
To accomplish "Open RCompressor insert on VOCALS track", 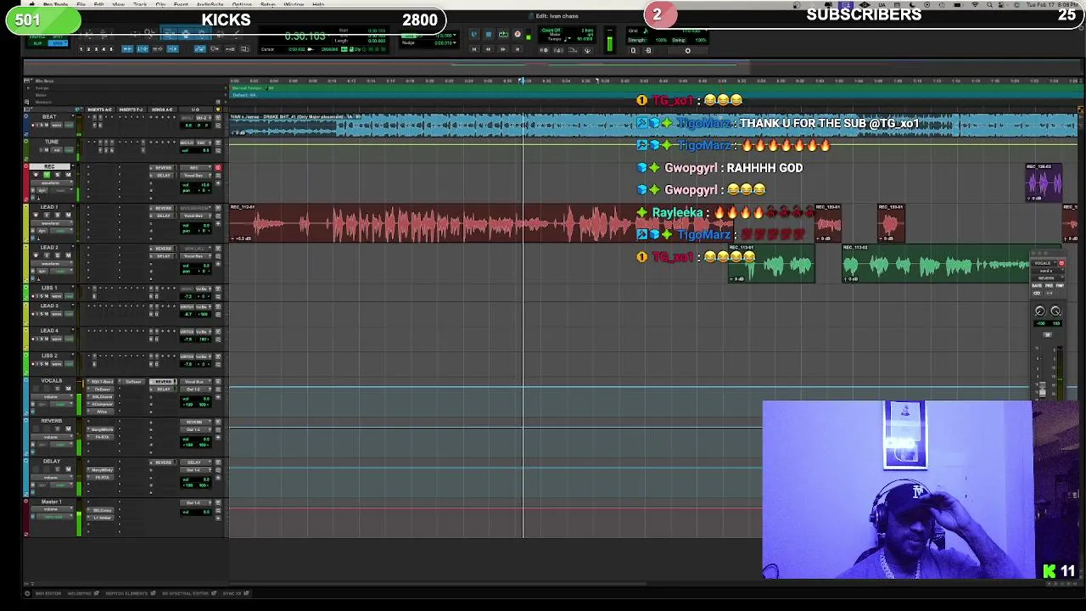I will tap(100, 404).
